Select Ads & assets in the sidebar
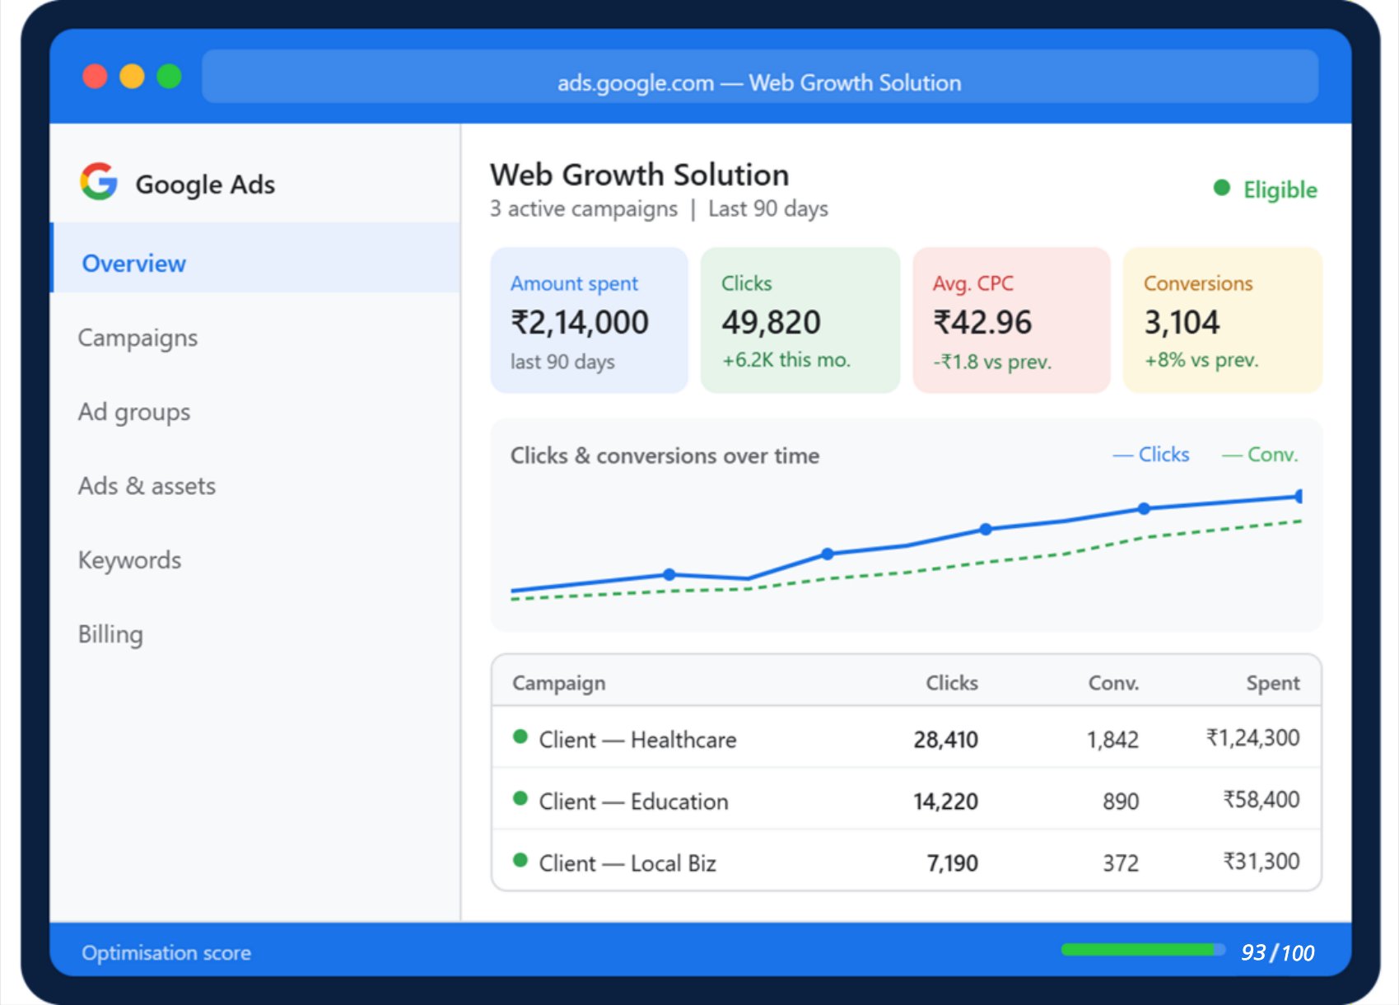Viewport: 1399px width, 1005px height. click(147, 486)
